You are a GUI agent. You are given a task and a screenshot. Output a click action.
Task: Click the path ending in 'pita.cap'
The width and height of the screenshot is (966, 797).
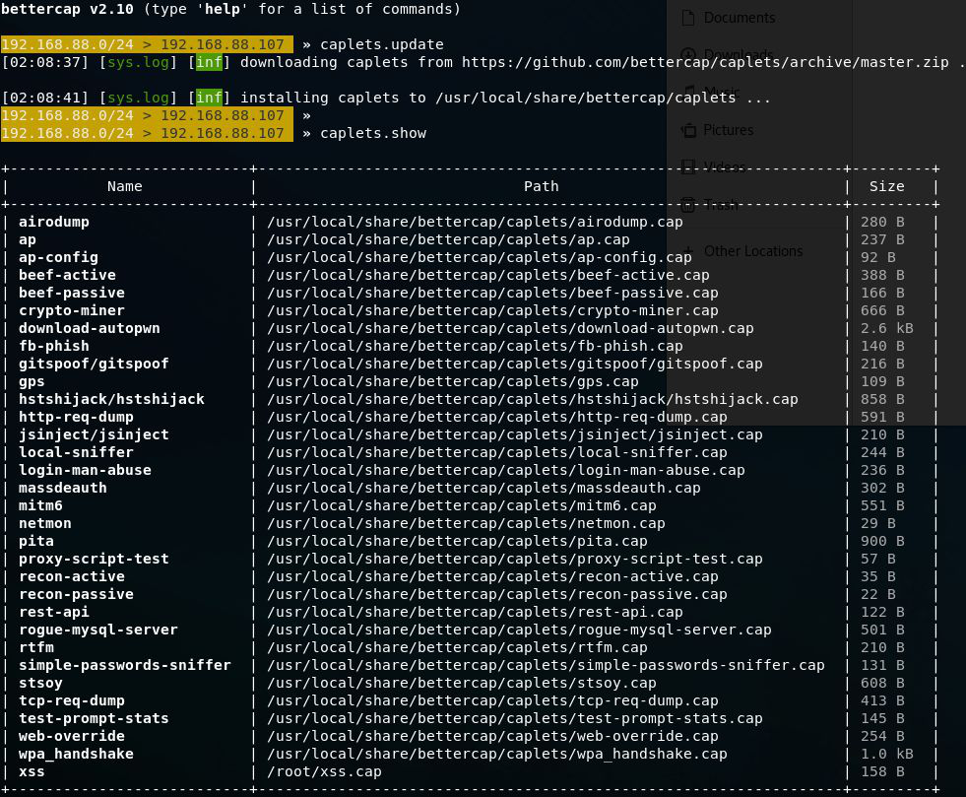(x=458, y=541)
